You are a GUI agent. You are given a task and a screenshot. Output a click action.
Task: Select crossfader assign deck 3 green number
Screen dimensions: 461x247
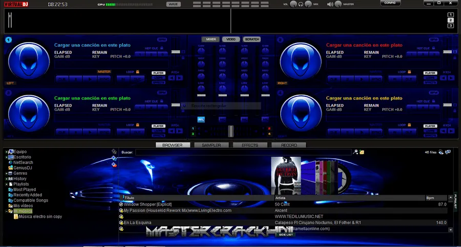[193, 134]
